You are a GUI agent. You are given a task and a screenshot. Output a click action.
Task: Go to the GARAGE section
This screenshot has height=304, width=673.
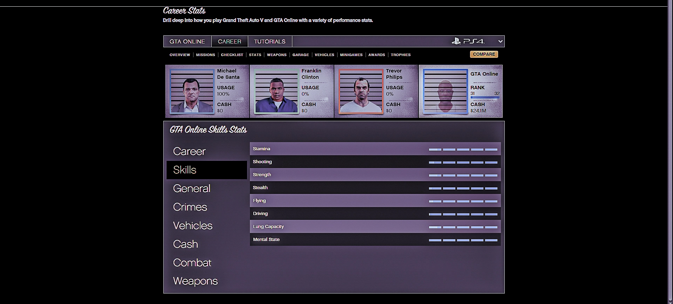click(x=301, y=55)
